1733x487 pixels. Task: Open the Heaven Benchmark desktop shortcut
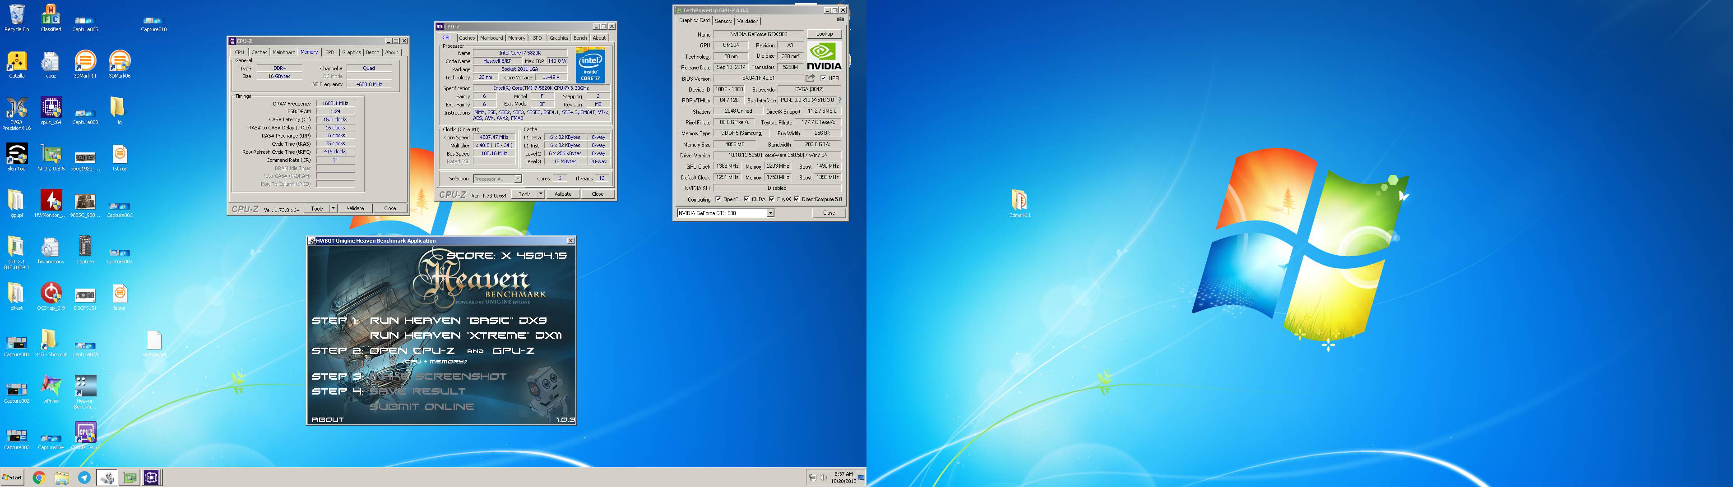click(x=85, y=392)
